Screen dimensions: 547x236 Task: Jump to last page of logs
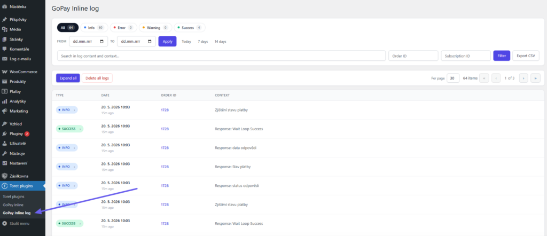535,78
